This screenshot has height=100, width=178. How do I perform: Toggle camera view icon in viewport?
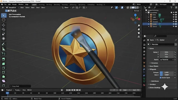coord(139,33)
